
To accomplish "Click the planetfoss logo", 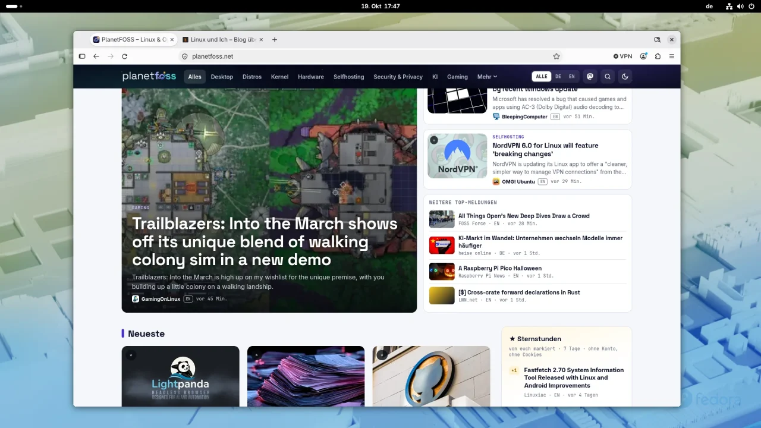I will [x=149, y=76].
